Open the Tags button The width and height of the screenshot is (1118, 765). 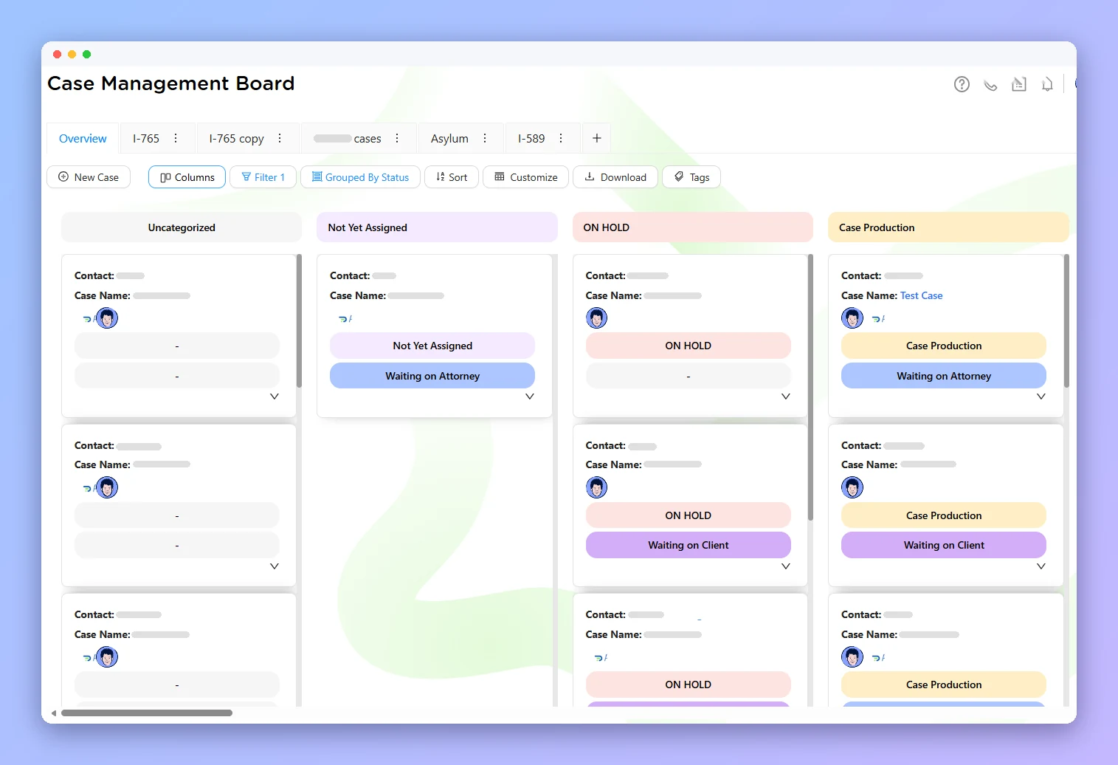coord(691,177)
